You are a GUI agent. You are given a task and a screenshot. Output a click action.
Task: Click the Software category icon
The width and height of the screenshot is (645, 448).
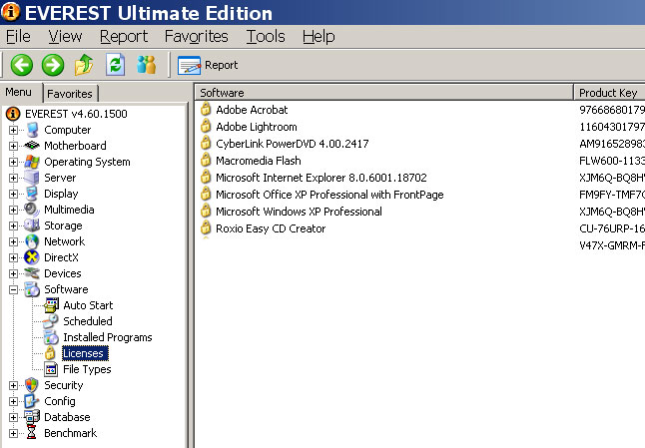(32, 289)
